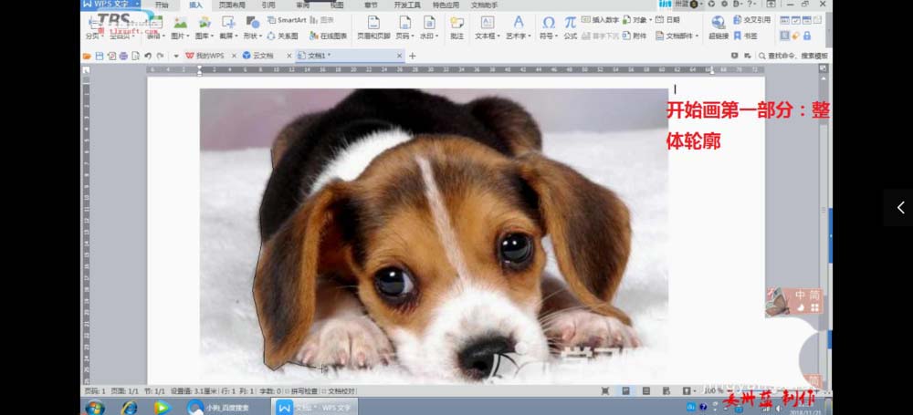Screen dimensions: 913x415
Task: Toggle 文档校对 document proofing in status bar
Action: tap(339, 391)
